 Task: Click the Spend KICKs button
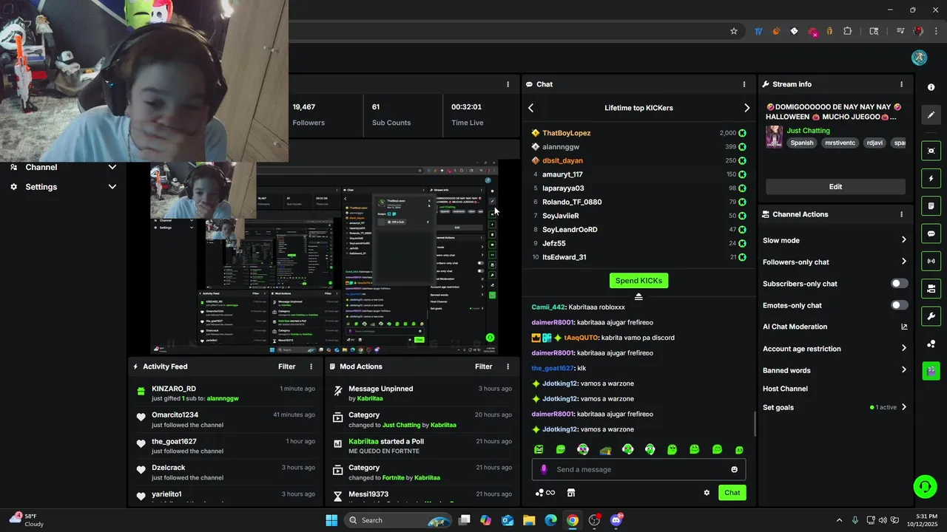[638, 281]
